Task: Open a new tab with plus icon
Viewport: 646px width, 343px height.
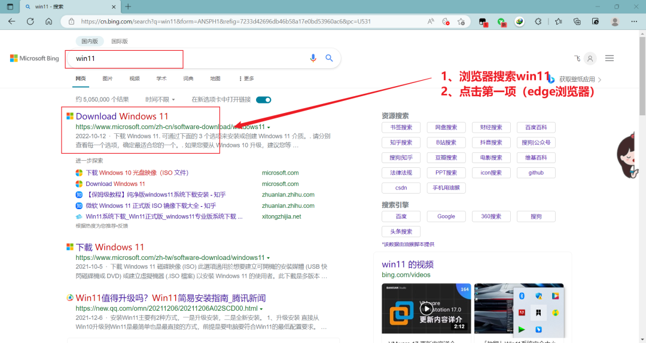Action: coord(128,7)
